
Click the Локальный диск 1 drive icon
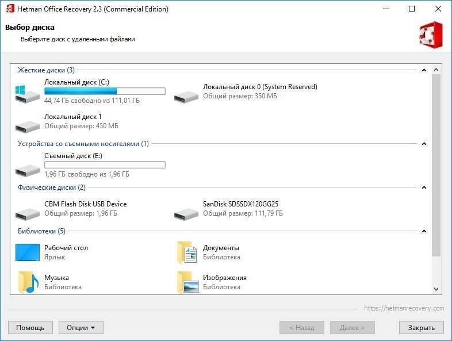point(28,125)
